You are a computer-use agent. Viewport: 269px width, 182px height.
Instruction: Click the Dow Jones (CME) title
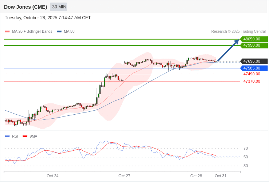[x=26, y=7]
